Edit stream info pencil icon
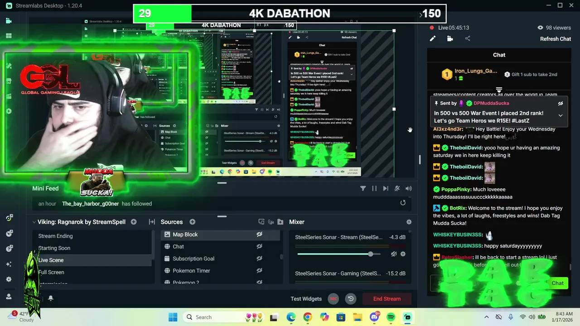580x326 pixels. tap(433, 39)
